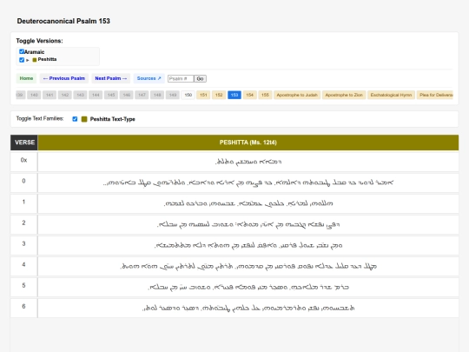Jump to Psalm 149

[x=173, y=95]
